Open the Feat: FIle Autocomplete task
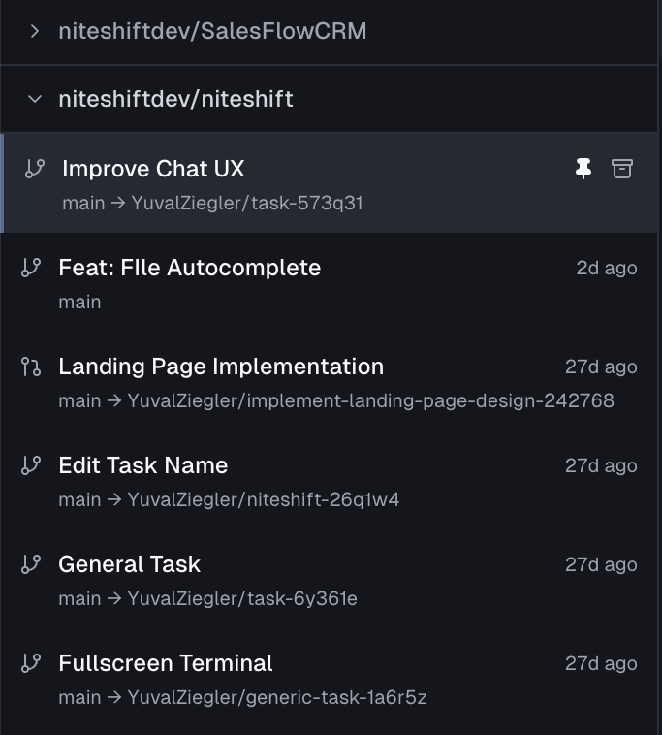This screenshot has height=735, width=662. (189, 268)
